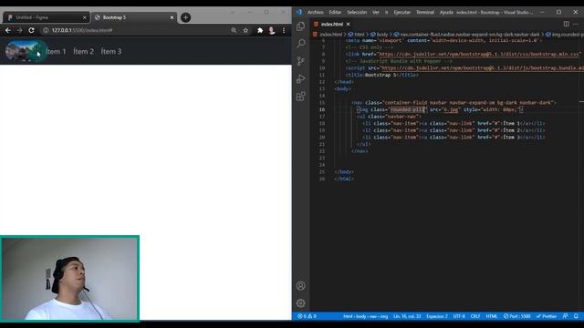
Task: Go forward in the browser
Action: 19,30
